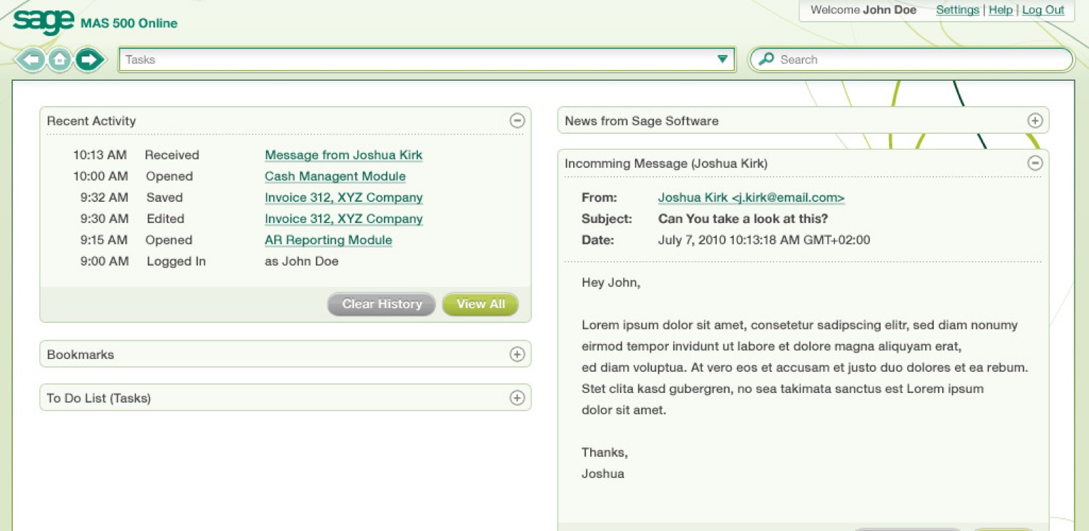Click Log Out

coord(1043,10)
